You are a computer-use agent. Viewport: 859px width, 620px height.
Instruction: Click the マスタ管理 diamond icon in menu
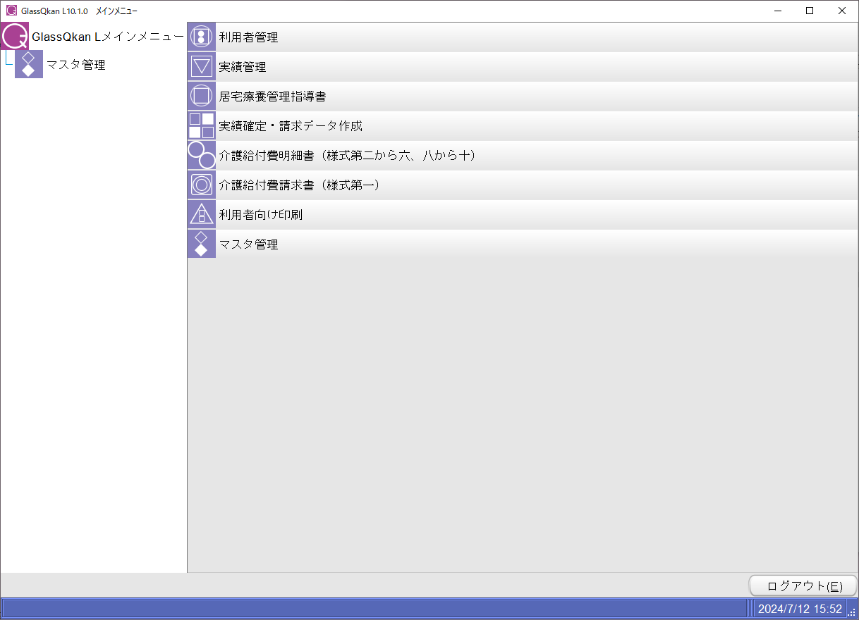coord(201,244)
